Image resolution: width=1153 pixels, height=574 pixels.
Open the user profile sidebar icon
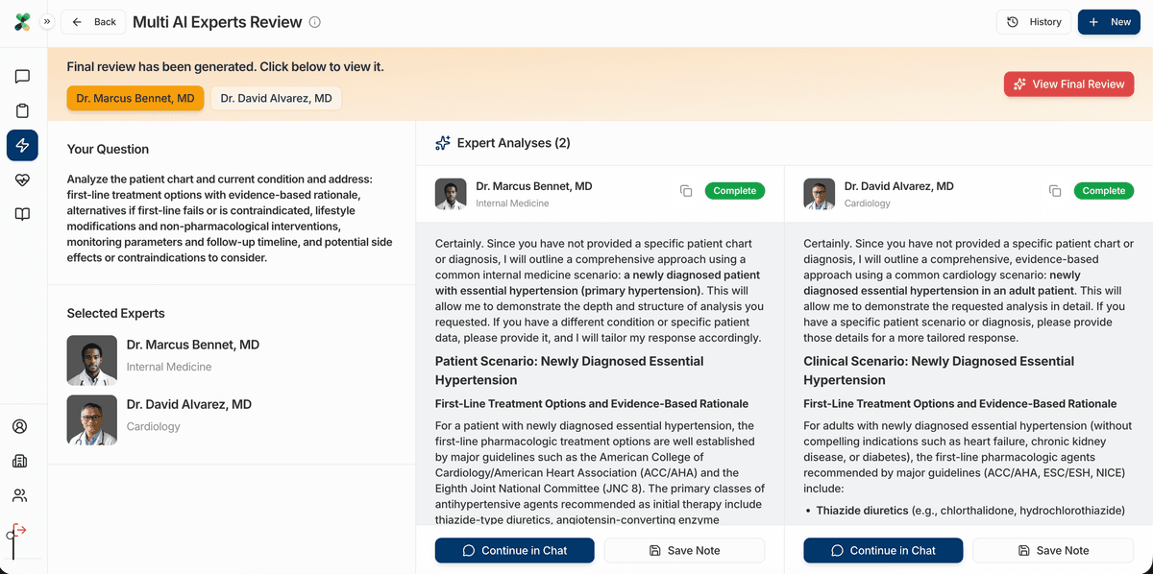click(x=19, y=426)
